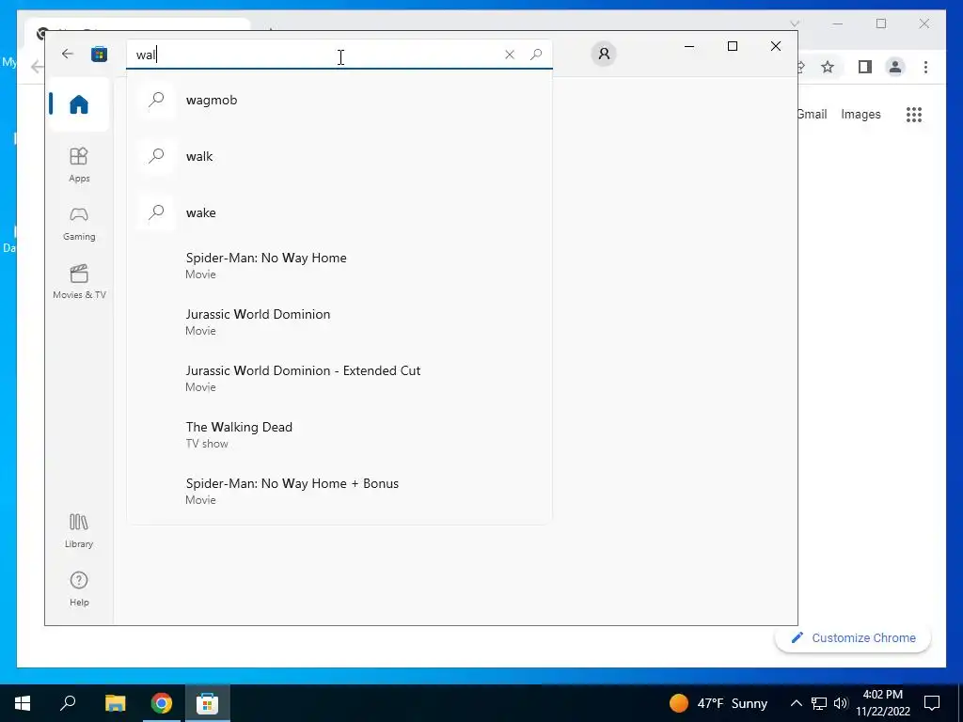Viewport: 963px width, 722px height.
Task: Select the 'wagmob' search suggestion
Action: pos(339,100)
